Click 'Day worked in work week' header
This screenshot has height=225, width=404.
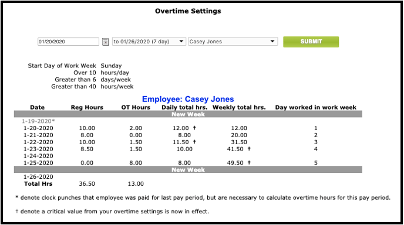316,107
